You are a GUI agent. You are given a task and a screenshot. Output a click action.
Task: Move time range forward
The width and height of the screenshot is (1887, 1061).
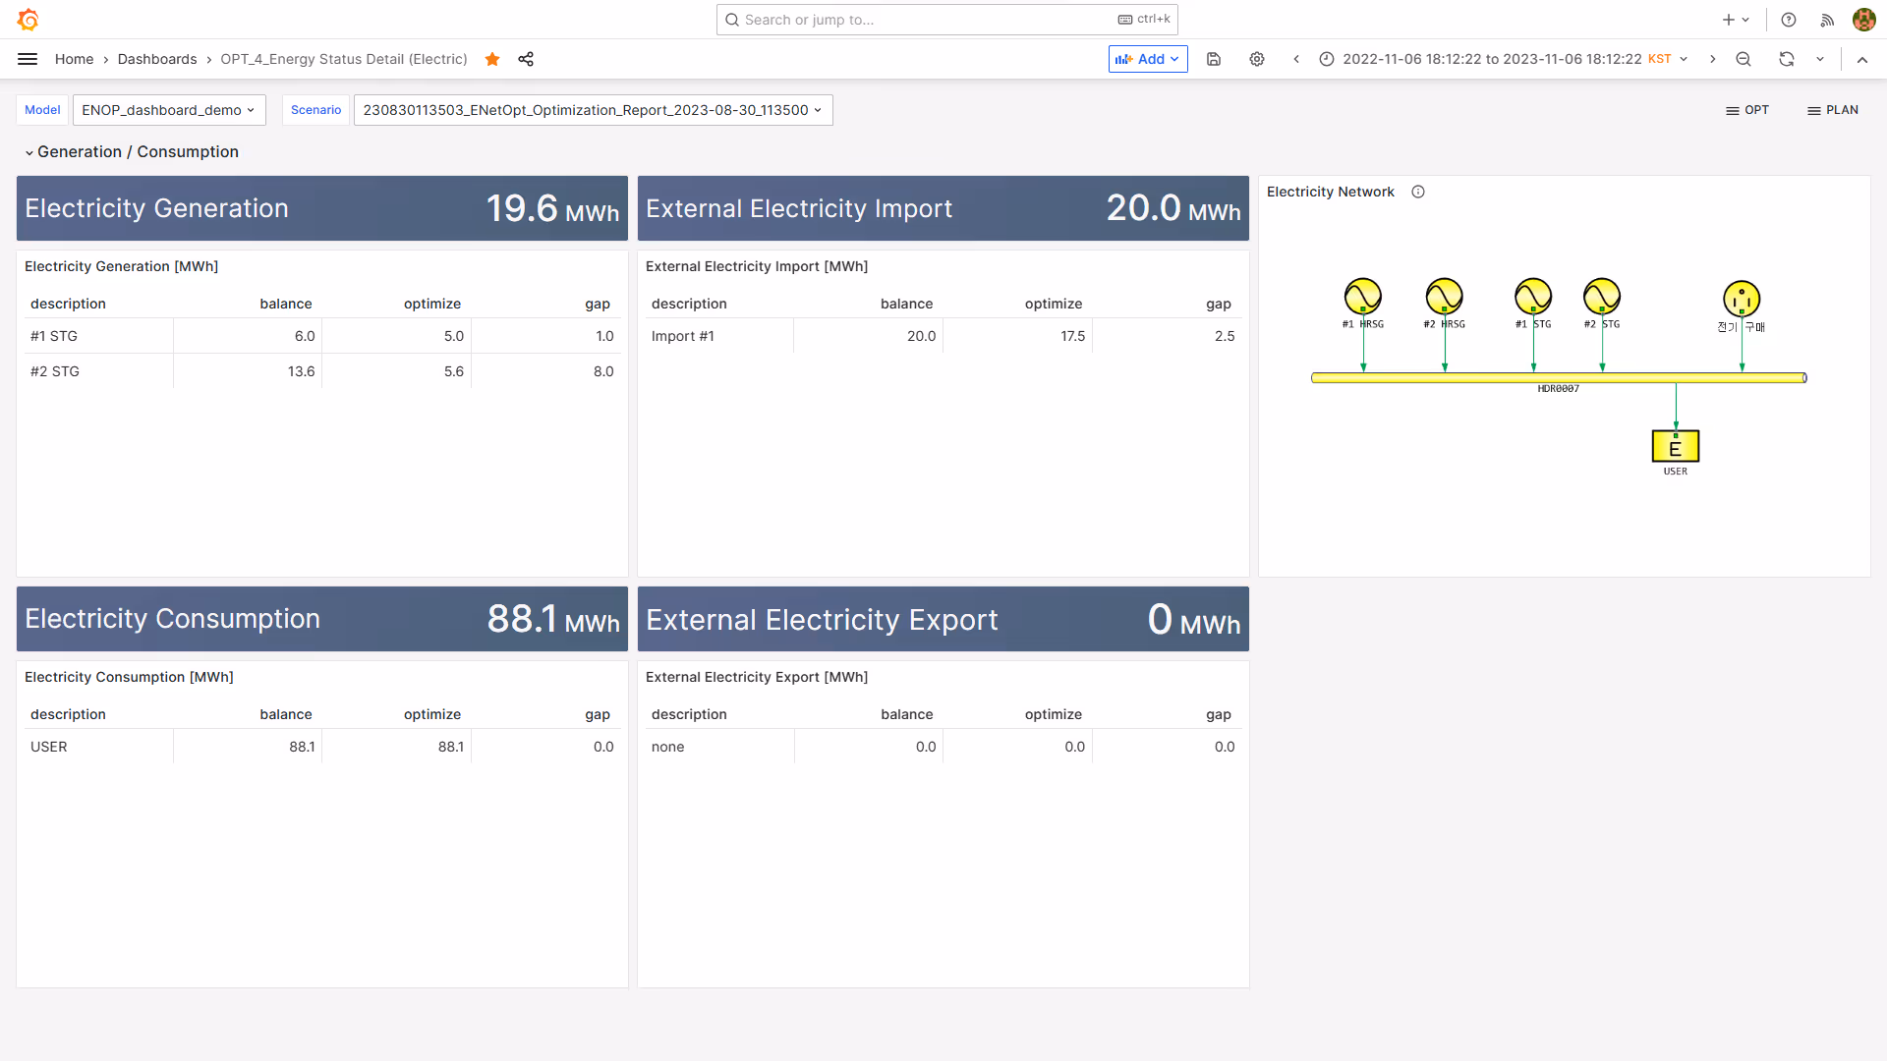[x=1712, y=59]
